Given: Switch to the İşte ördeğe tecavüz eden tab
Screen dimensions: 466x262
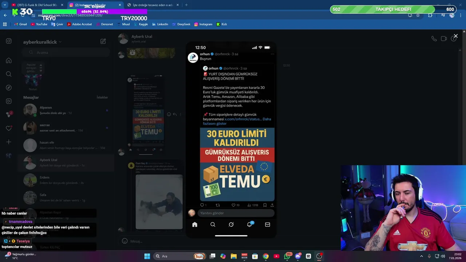Looking at the screenshot, I should 153,5.
